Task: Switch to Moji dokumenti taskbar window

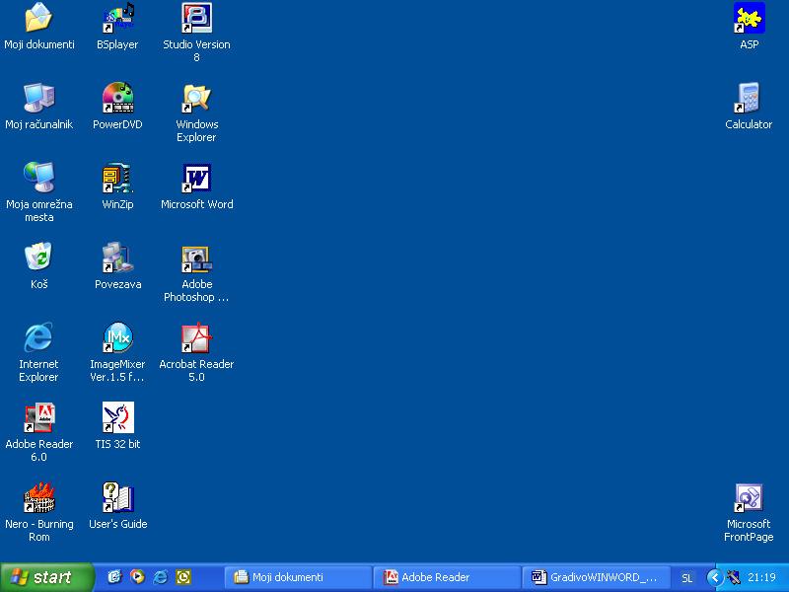Action: 298,577
